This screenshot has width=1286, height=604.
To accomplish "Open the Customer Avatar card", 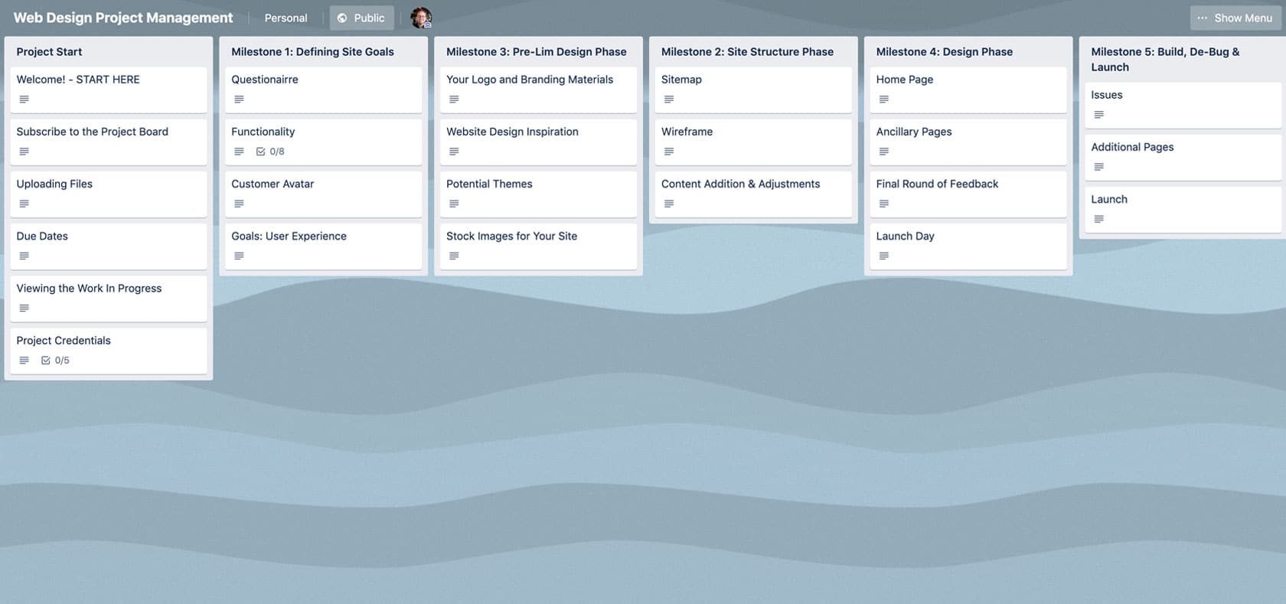I will [323, 194].
